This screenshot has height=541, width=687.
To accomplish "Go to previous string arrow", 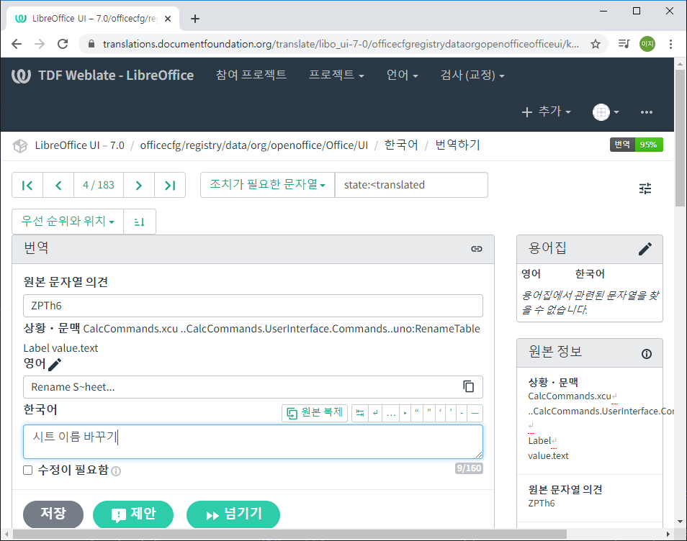I will [58, 185].
